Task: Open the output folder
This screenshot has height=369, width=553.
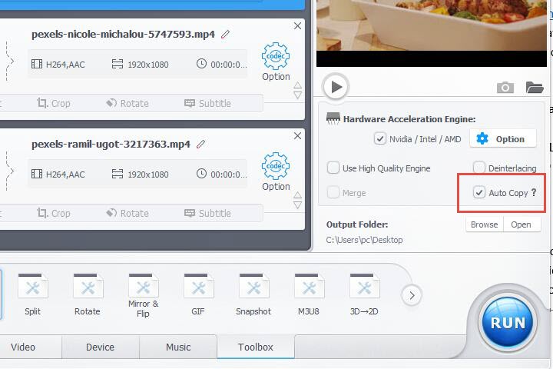Action: point(522,224)
